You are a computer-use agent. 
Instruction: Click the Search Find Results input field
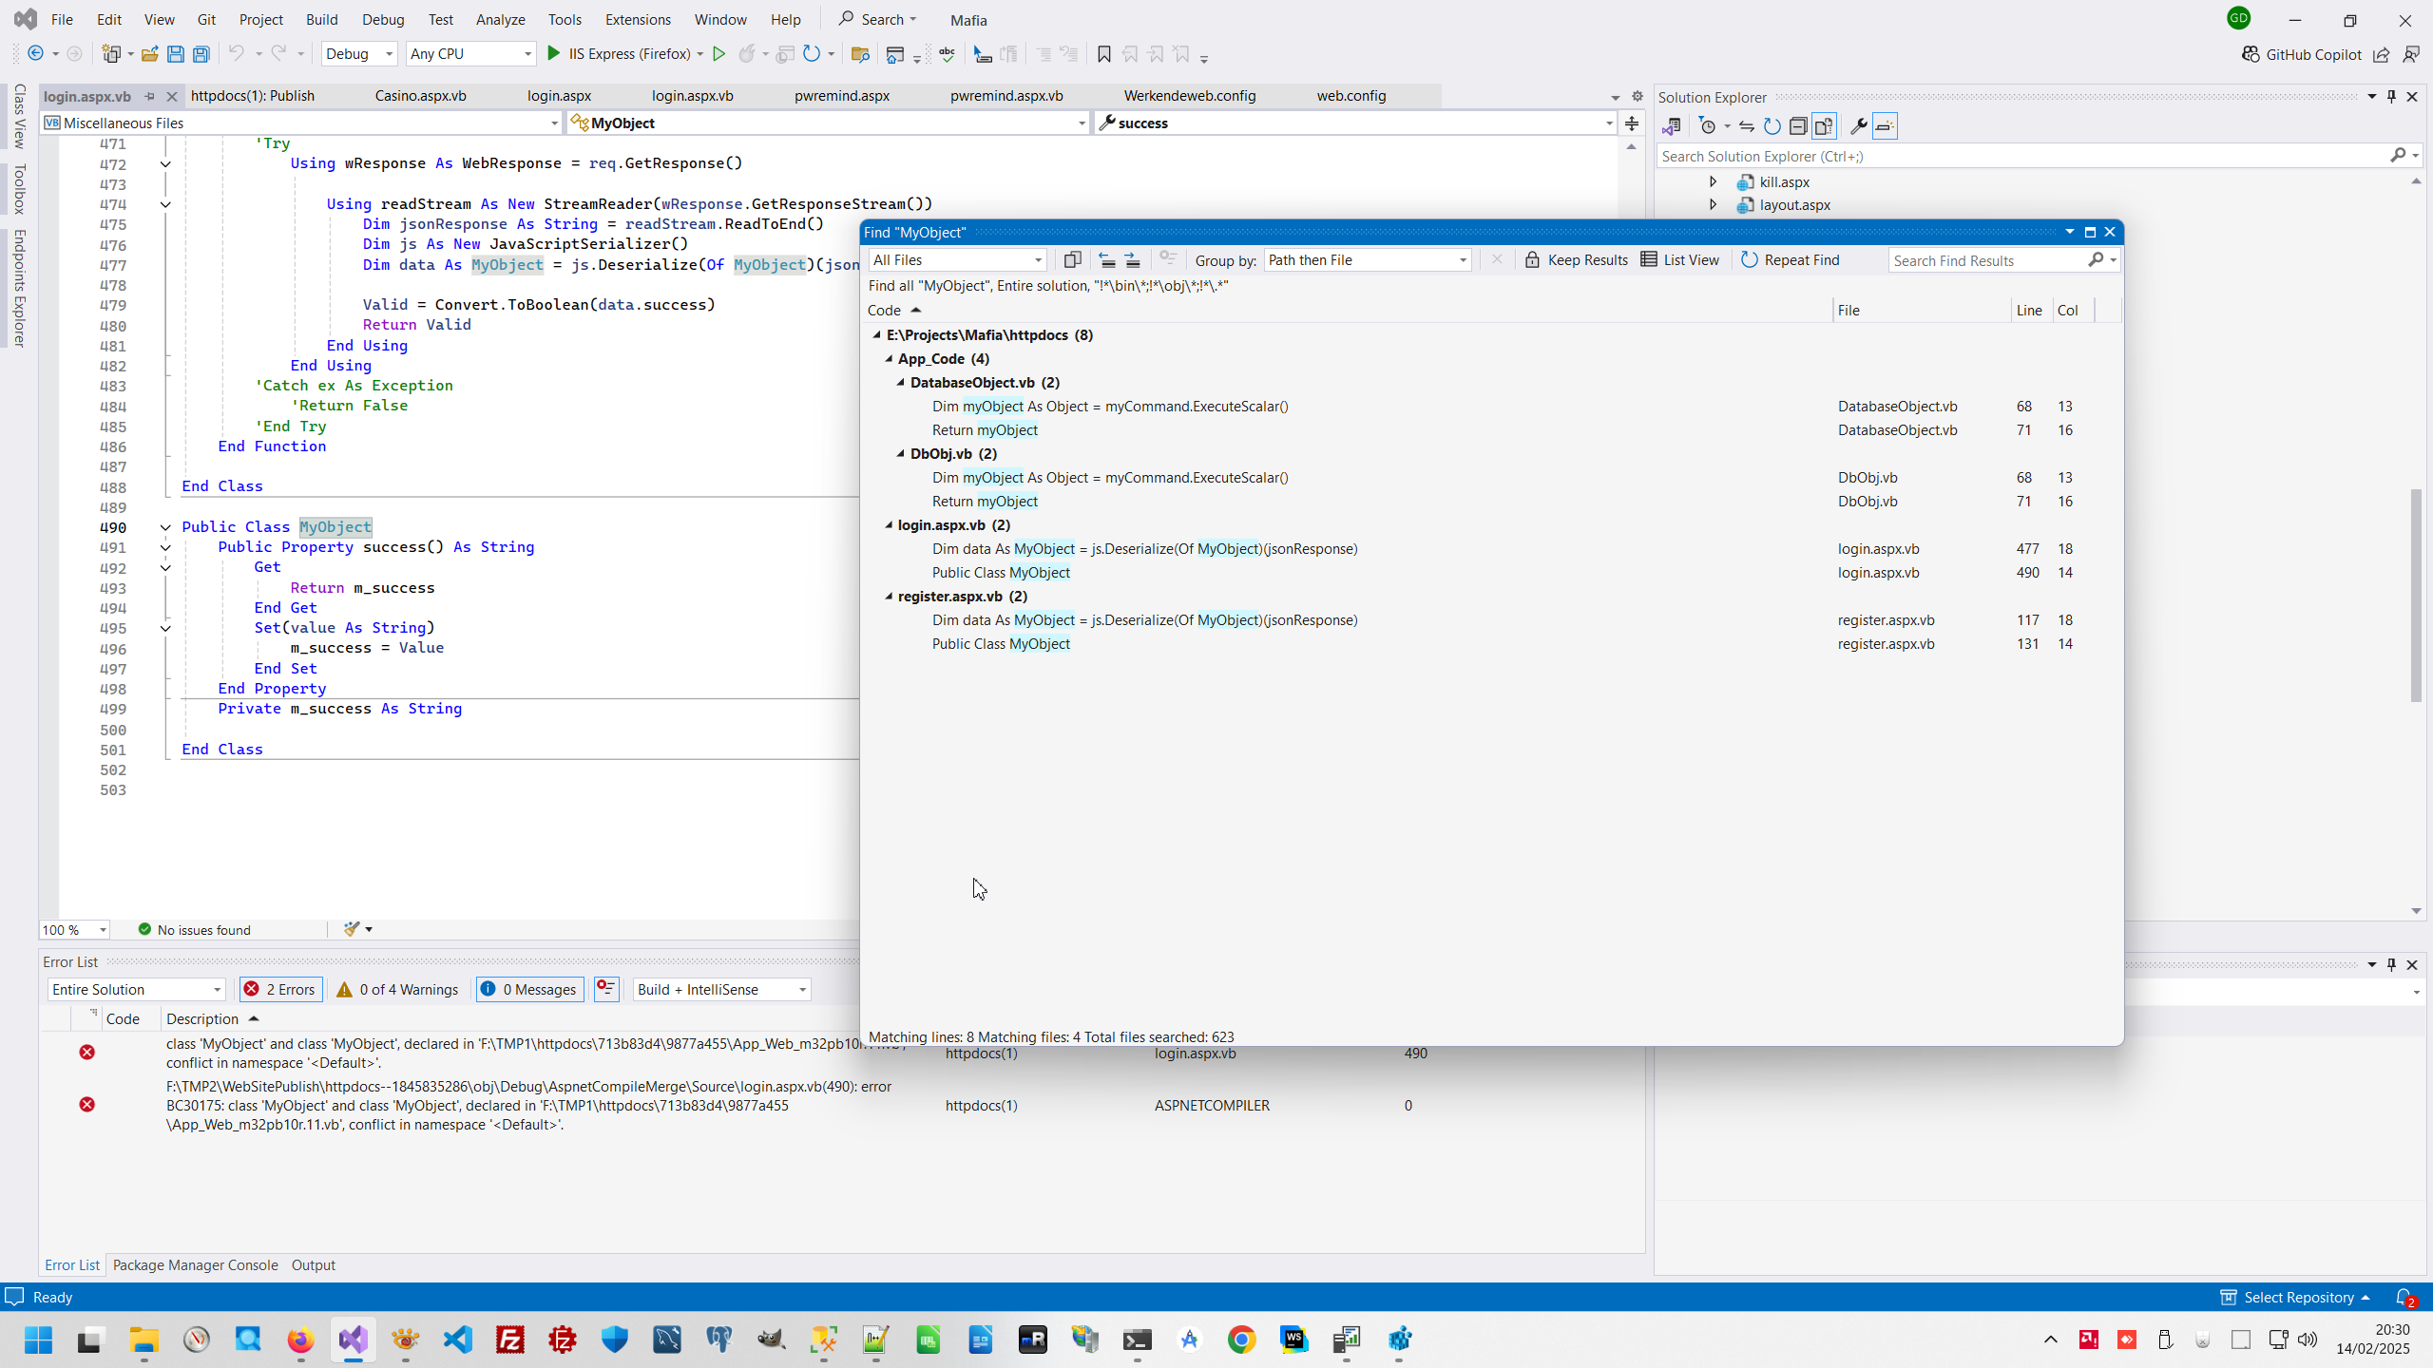point(1986,260)
